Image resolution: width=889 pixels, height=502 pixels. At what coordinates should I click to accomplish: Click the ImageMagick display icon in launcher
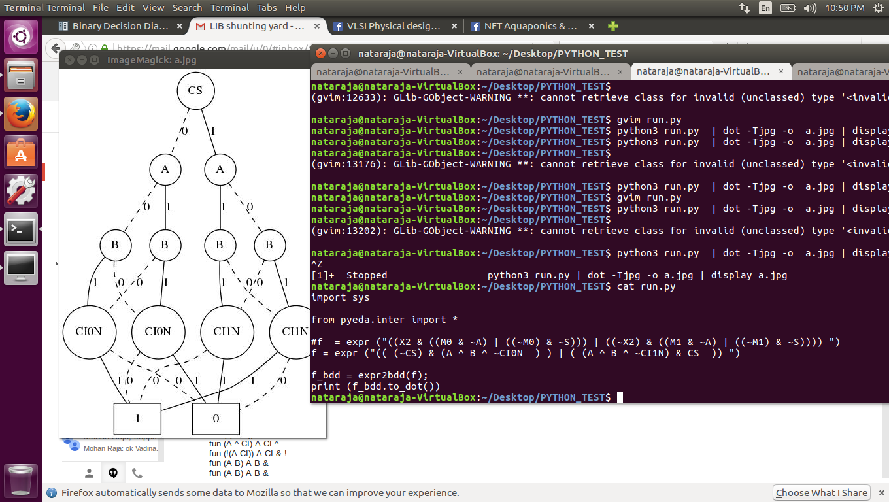click(x=21, y=268)
